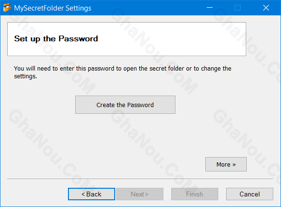Click the word "settings." in the description

[x=26, y=76]
